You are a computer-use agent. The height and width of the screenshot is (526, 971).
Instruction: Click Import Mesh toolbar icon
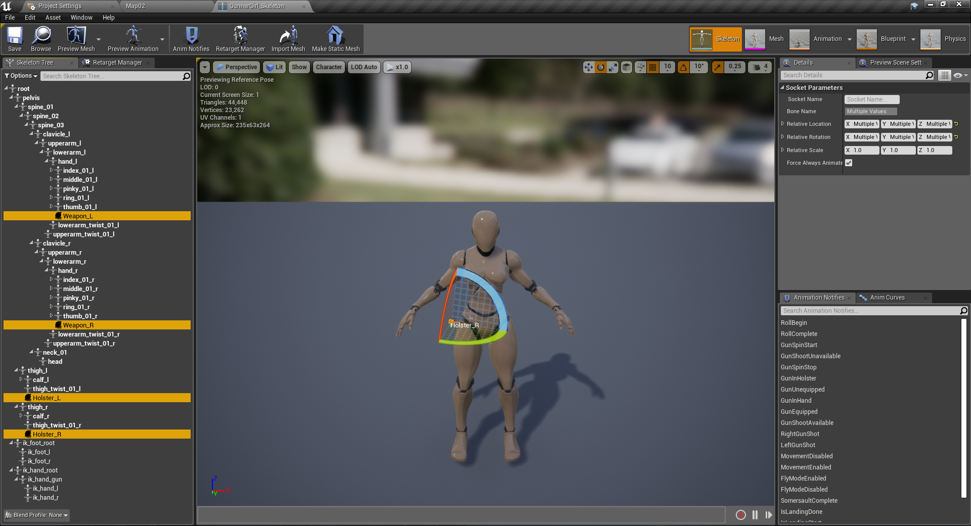tap(288, 39)
